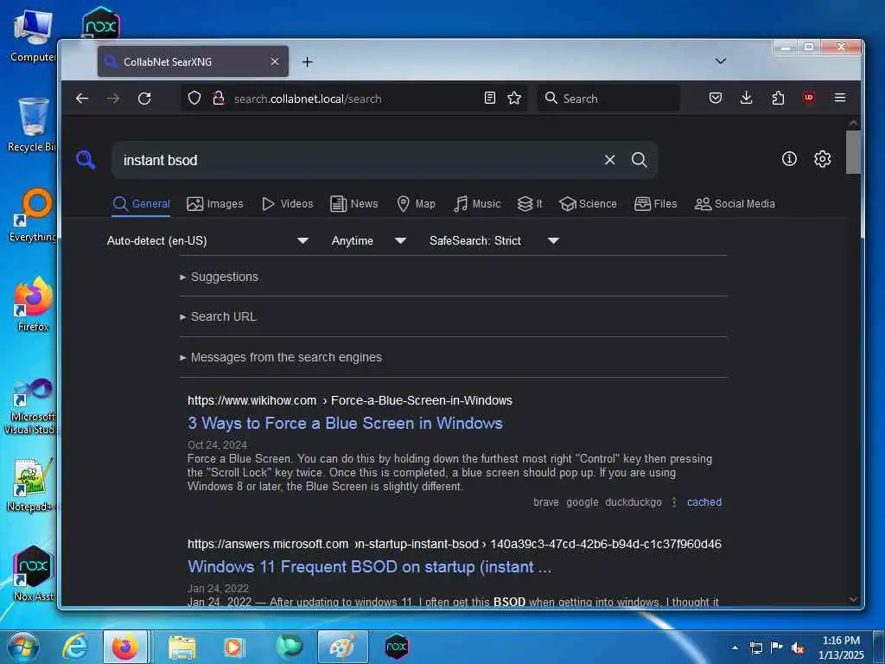The height and width of the screenshot is (664, 885).
Task: Open the extensions puzzle icon
Action: (x=778, y=99)
